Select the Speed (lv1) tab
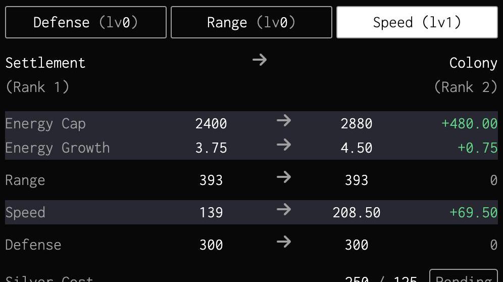 [417, 22]
